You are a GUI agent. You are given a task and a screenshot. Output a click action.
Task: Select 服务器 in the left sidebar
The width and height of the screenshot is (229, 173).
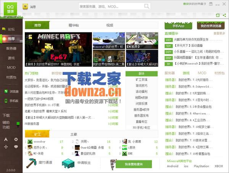coord(11,49)
